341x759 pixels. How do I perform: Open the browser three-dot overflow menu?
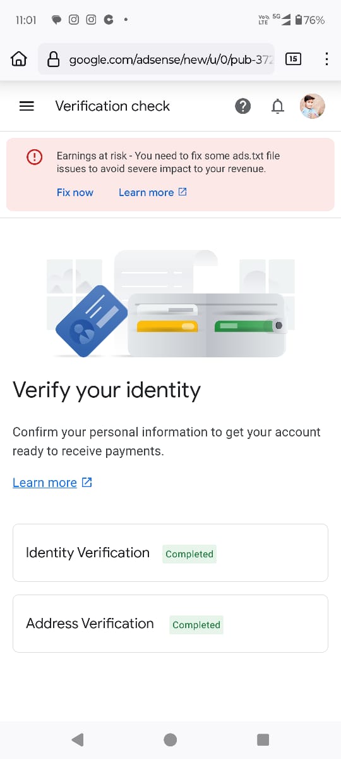pyautogui.click(x=326, y=59)
